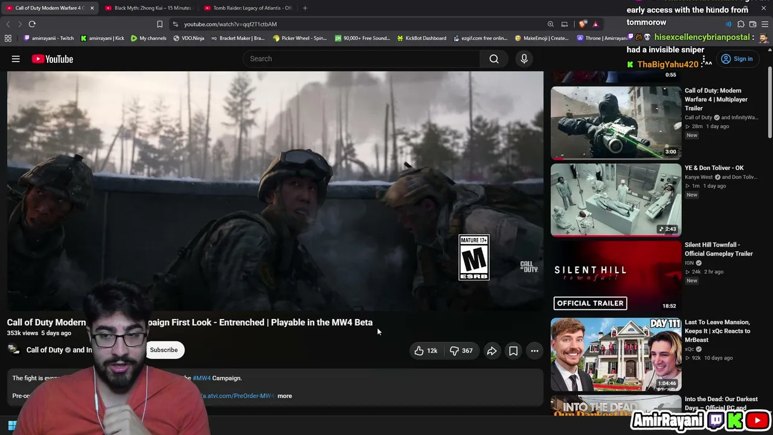Open the 90,000+ Free Sound bookmark
This screenshot has height=435, width=773.
pyautogui.click(x=362, y=38)
